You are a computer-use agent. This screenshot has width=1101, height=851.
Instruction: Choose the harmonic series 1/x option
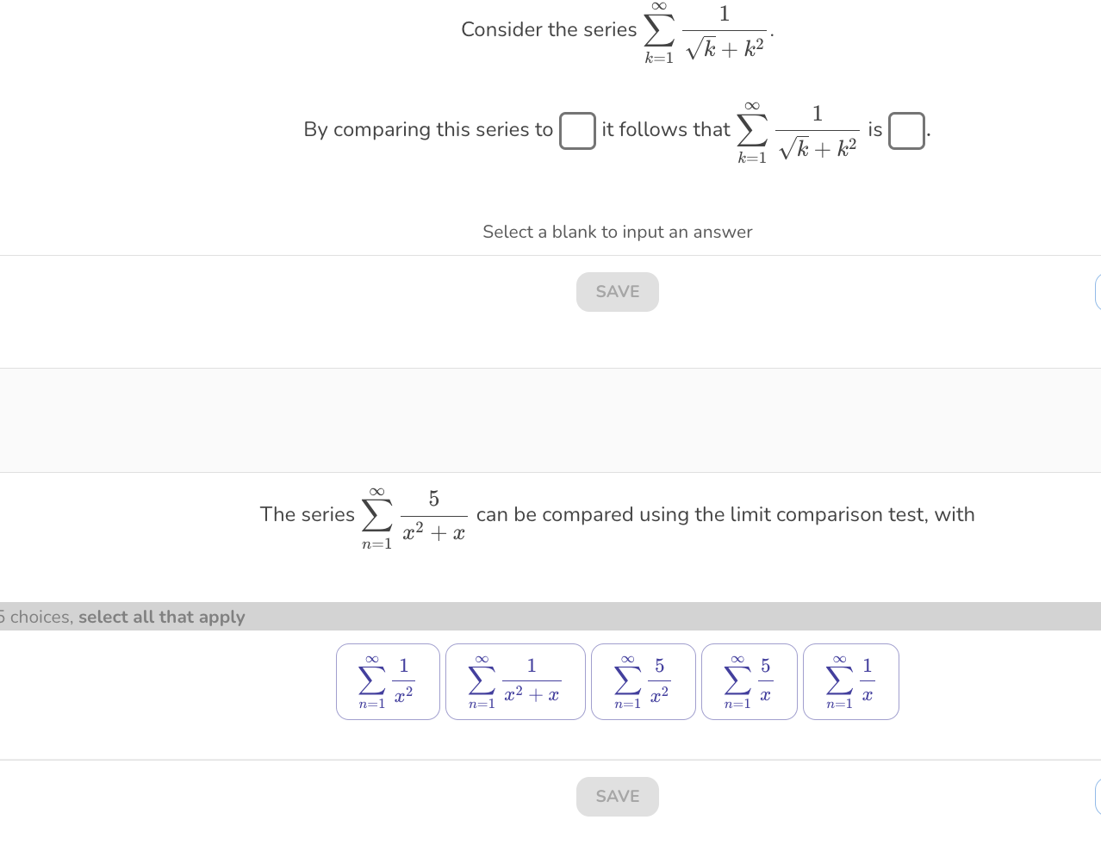[851, 681]
